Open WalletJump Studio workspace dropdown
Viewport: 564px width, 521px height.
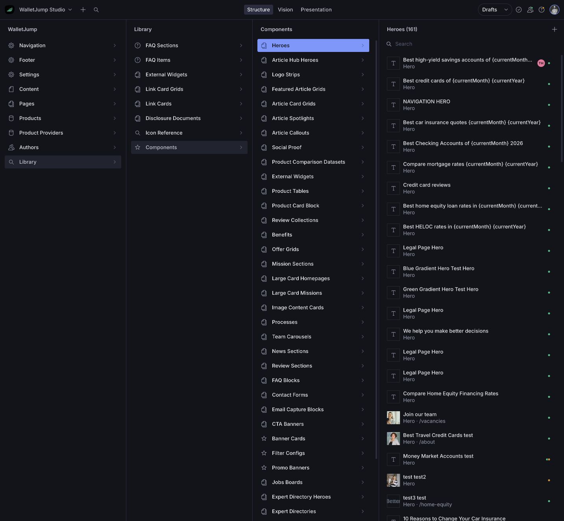(46, 9)
